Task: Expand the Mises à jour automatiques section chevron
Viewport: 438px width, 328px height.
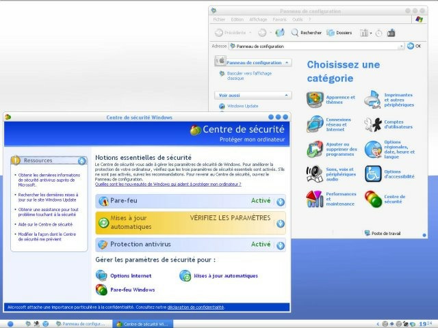Action: [281, 223]
